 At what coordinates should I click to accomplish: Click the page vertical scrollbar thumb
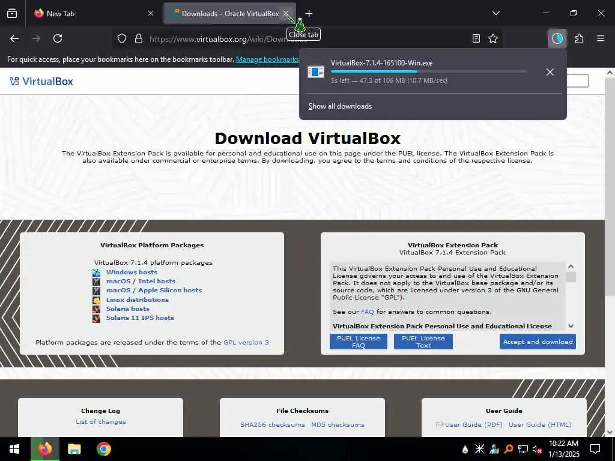[x=610, y=186]
